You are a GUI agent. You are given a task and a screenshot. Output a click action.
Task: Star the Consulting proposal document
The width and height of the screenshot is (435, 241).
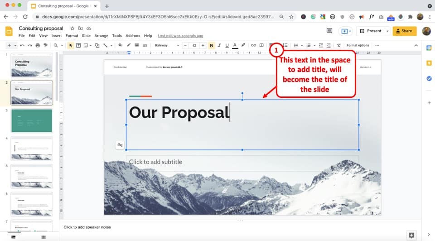[72, 28]
